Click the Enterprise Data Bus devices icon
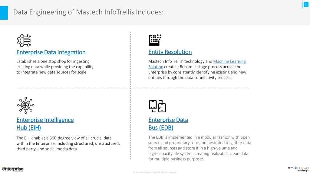 [x=157, y=106]
